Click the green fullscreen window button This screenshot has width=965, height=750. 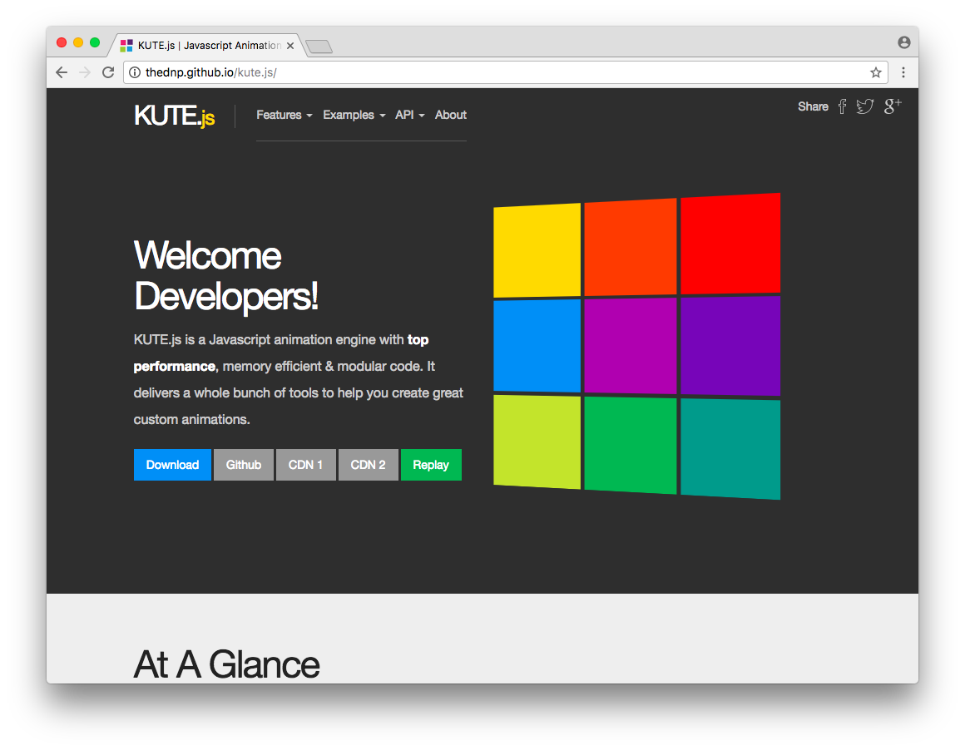tap(95, 42)
